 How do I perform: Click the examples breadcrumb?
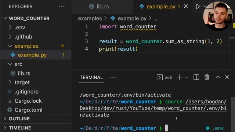pos(90,19)
